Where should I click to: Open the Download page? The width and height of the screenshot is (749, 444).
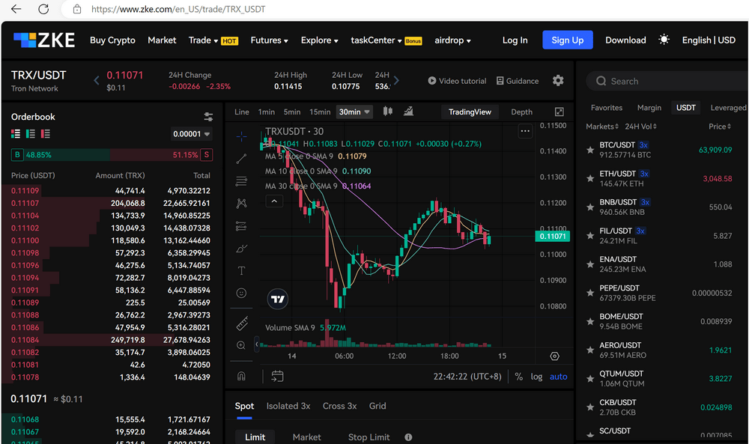point(625,40)
